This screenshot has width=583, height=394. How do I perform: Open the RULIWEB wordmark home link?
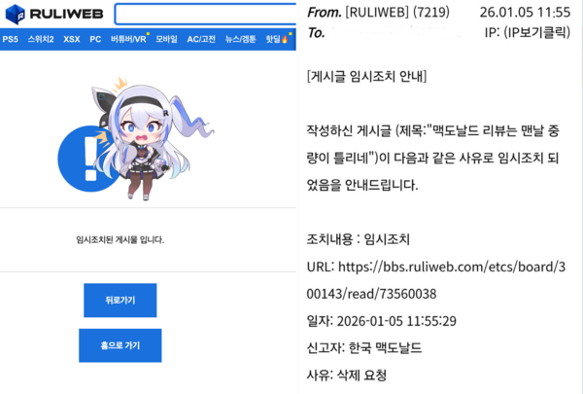[66, 15]
